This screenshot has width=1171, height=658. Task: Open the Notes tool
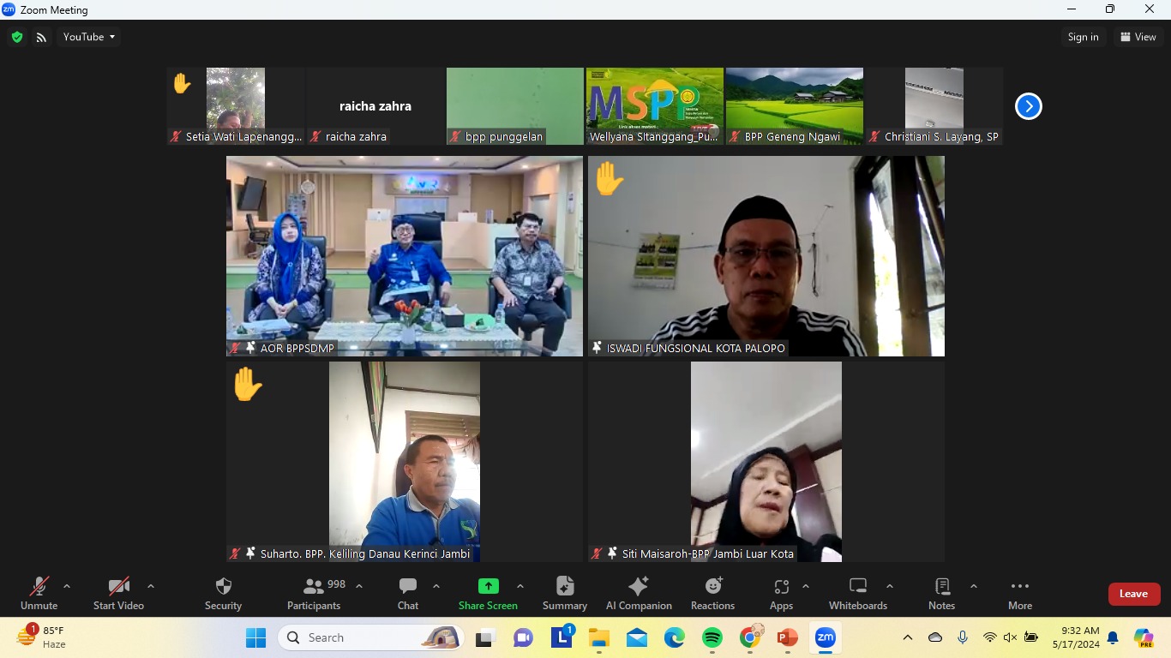click(x=941, y=593)
